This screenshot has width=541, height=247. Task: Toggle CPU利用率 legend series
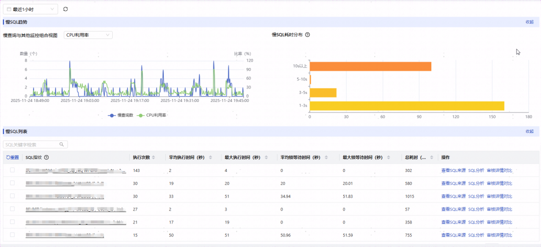(151, 115)
